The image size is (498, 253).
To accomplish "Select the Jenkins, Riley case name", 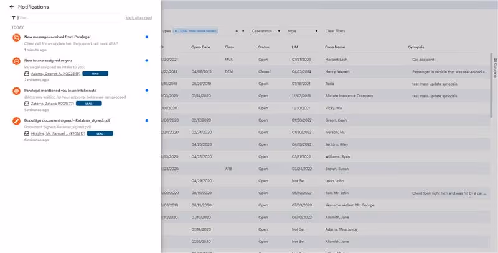I will pos(337,144).
